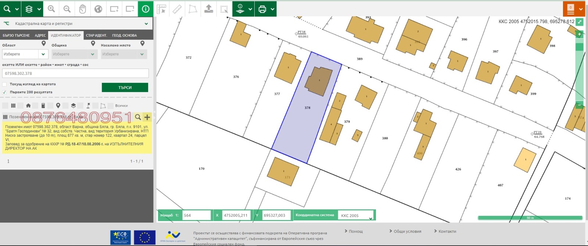Select the ruler measure distance tool
Viewport: 588px width, 246px height.
point(177,9)
